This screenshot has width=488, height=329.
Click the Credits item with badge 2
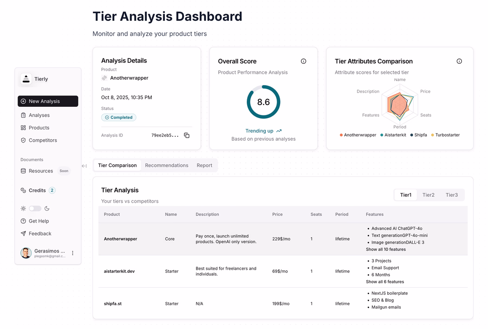pos(38,191)
